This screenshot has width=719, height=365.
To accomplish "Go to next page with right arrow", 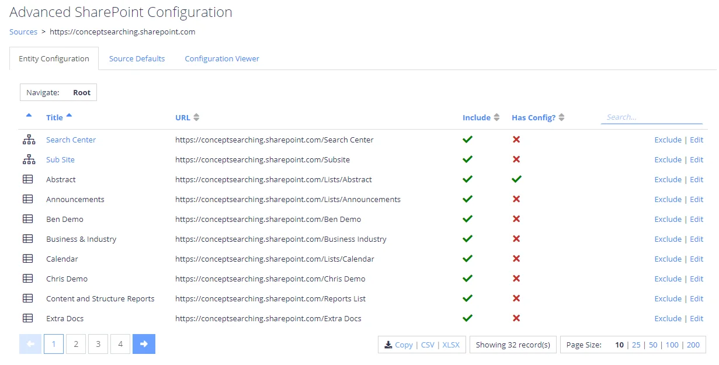I will coord(144,345).
